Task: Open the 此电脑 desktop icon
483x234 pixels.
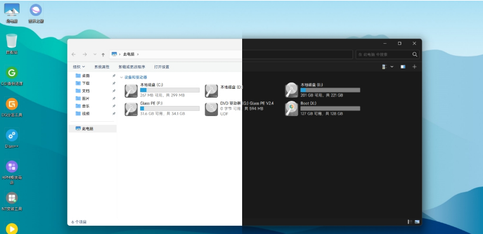Action: click(11, 13)
